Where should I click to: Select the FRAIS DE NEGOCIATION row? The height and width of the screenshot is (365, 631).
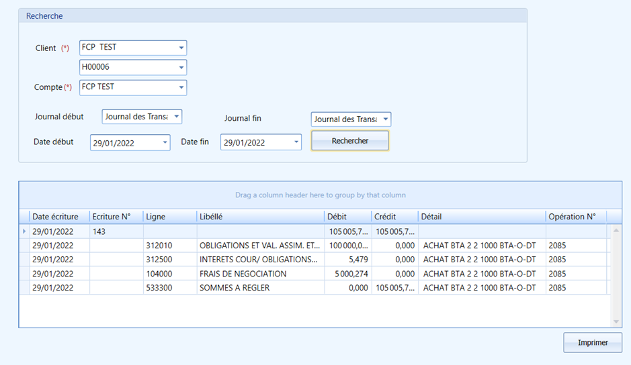click(x=314, y=274)
